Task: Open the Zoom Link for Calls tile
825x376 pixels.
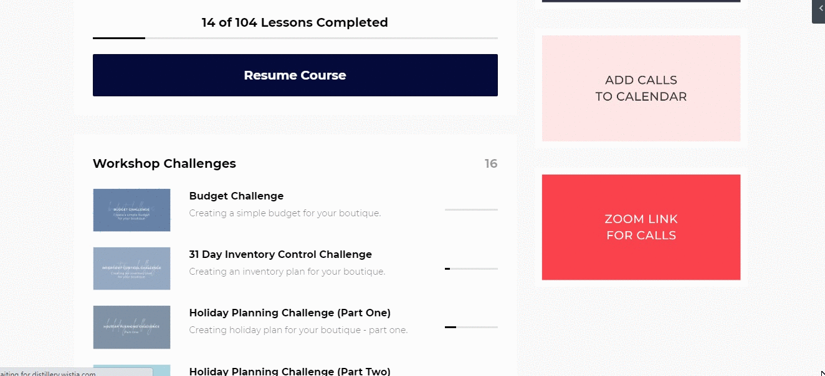Action: 641,227
